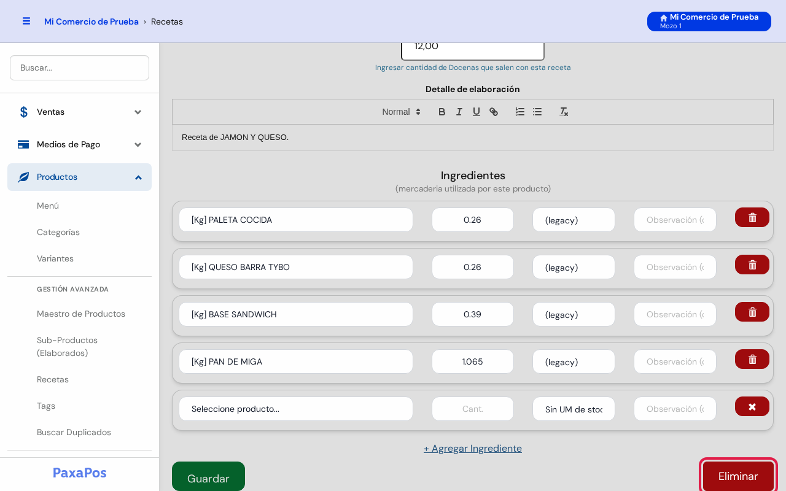Toggle bold formatting in editor

(442, 112)
